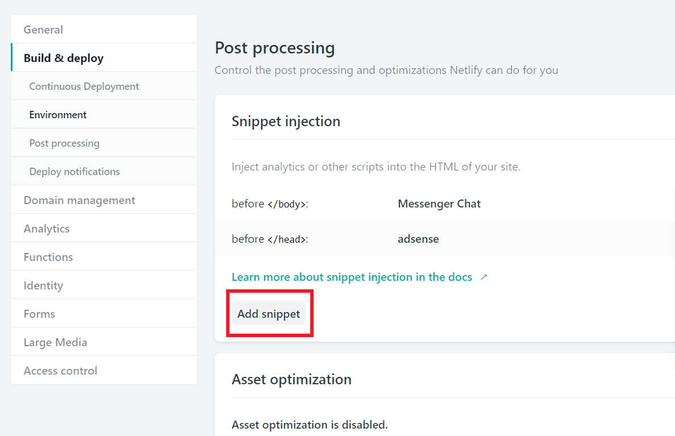Select the adsense snippet
675x436 pixels.
[418, 239]
